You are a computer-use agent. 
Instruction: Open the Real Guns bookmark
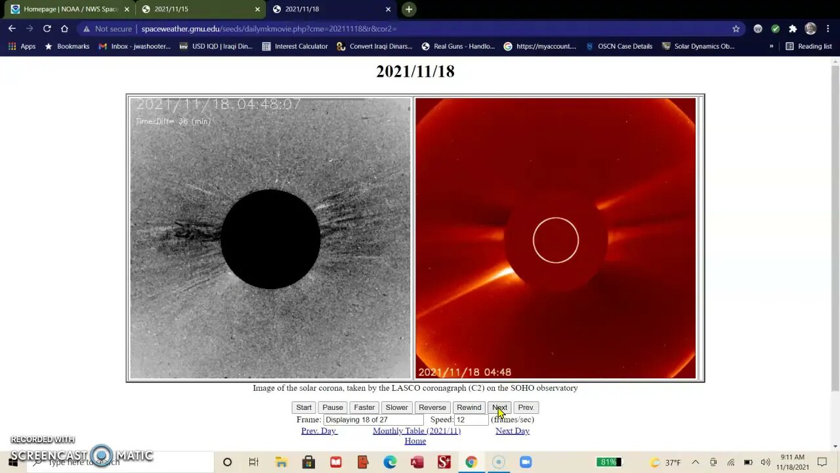coord(458,47)
